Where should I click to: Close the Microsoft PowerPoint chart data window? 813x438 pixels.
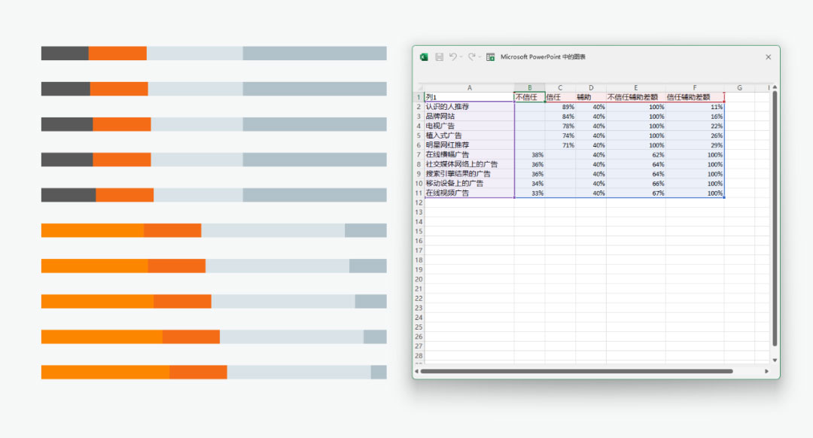768,57
